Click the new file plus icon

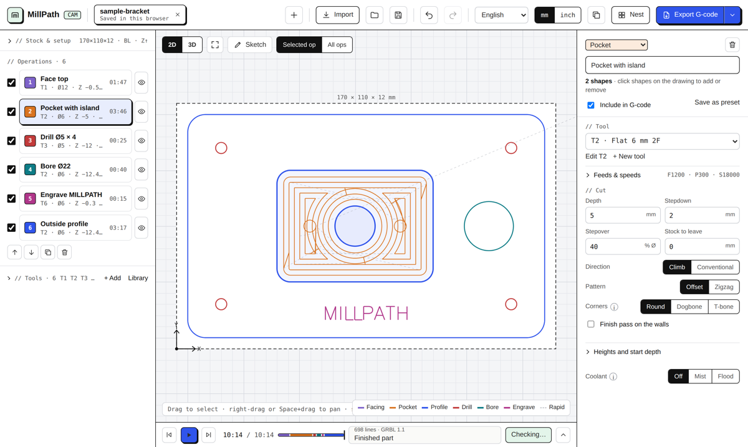click(294, 15)
